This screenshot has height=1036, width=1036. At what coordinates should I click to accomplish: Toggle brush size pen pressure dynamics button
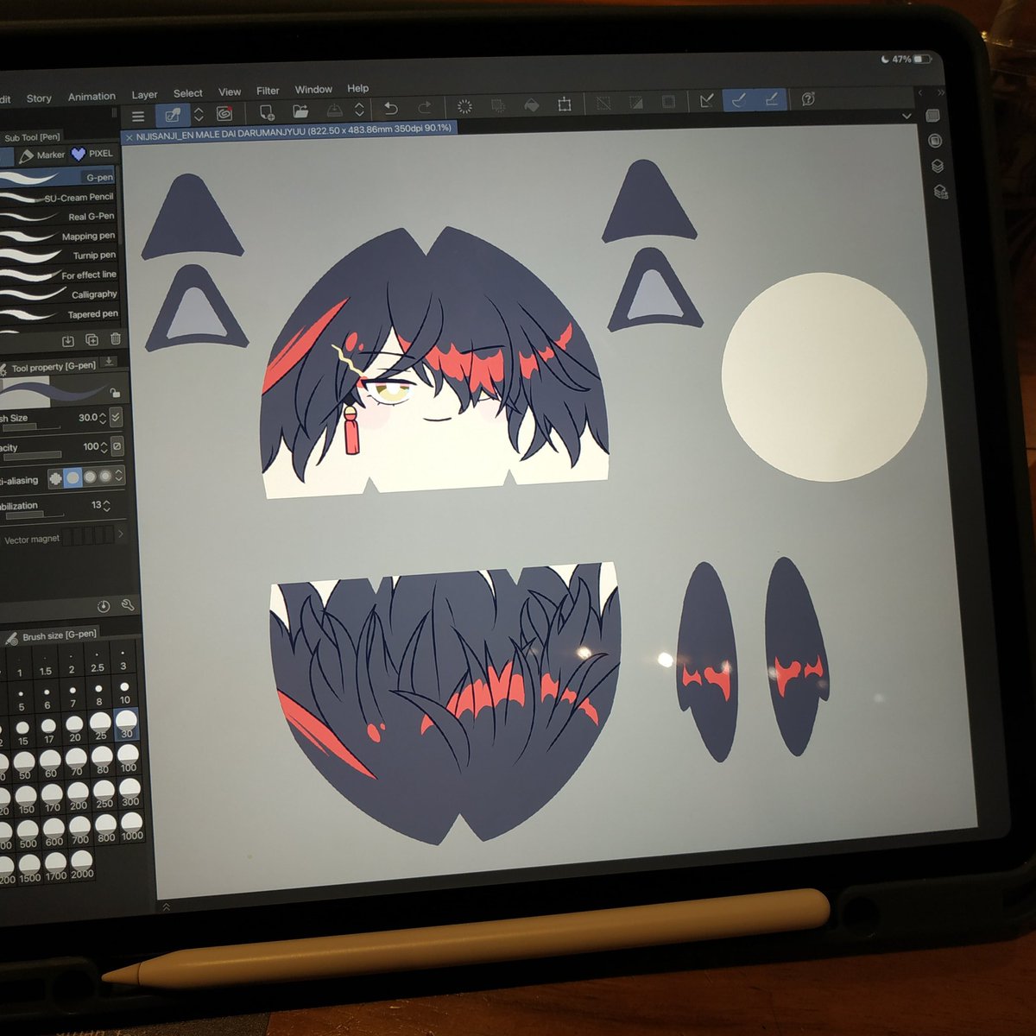click(117, 417)
